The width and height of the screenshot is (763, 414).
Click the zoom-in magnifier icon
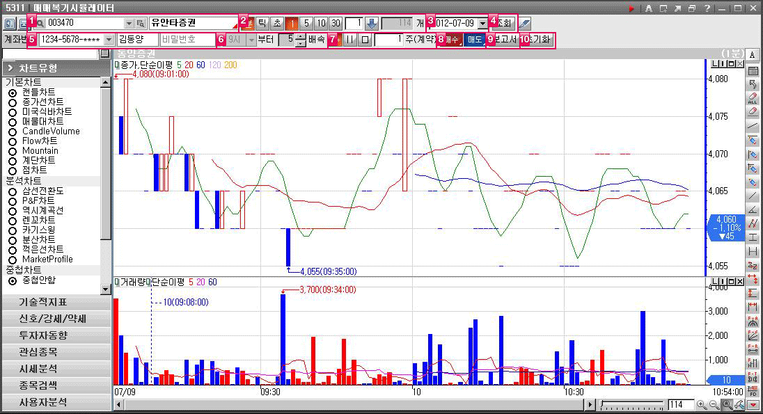(702, 405)
